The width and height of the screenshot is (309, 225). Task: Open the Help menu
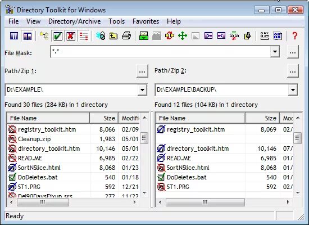(174, 21)
